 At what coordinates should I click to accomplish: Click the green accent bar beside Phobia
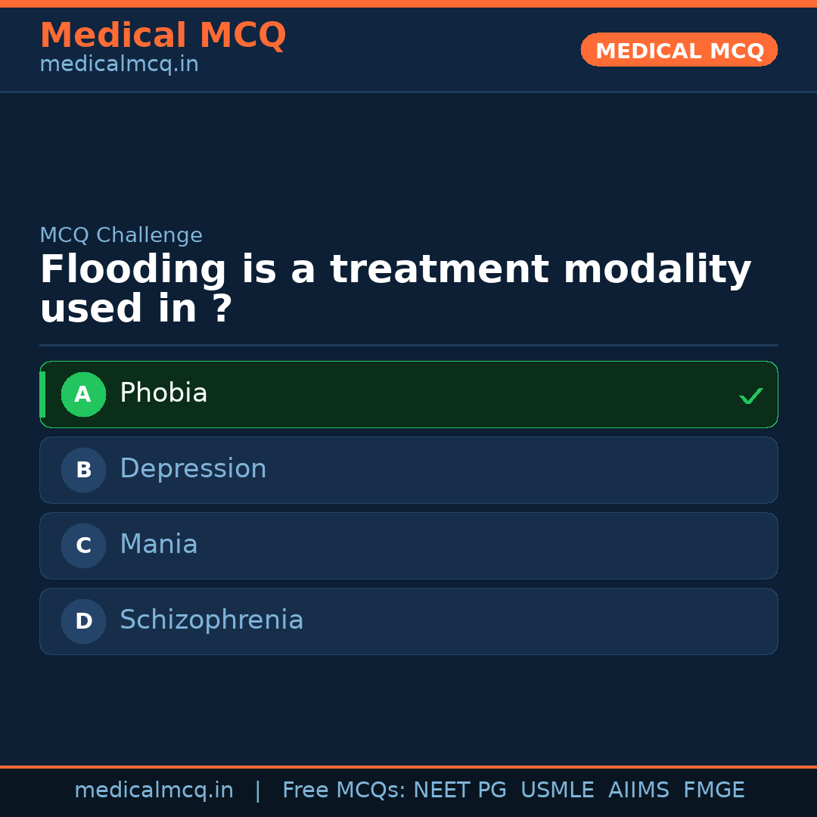43,394
